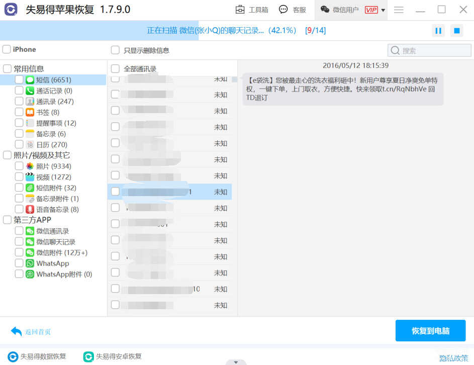This screenshot has height=365, width=474.
Task: Click the 2016/05/12 18:15:39 timestamp
Action: pos(355,65)
